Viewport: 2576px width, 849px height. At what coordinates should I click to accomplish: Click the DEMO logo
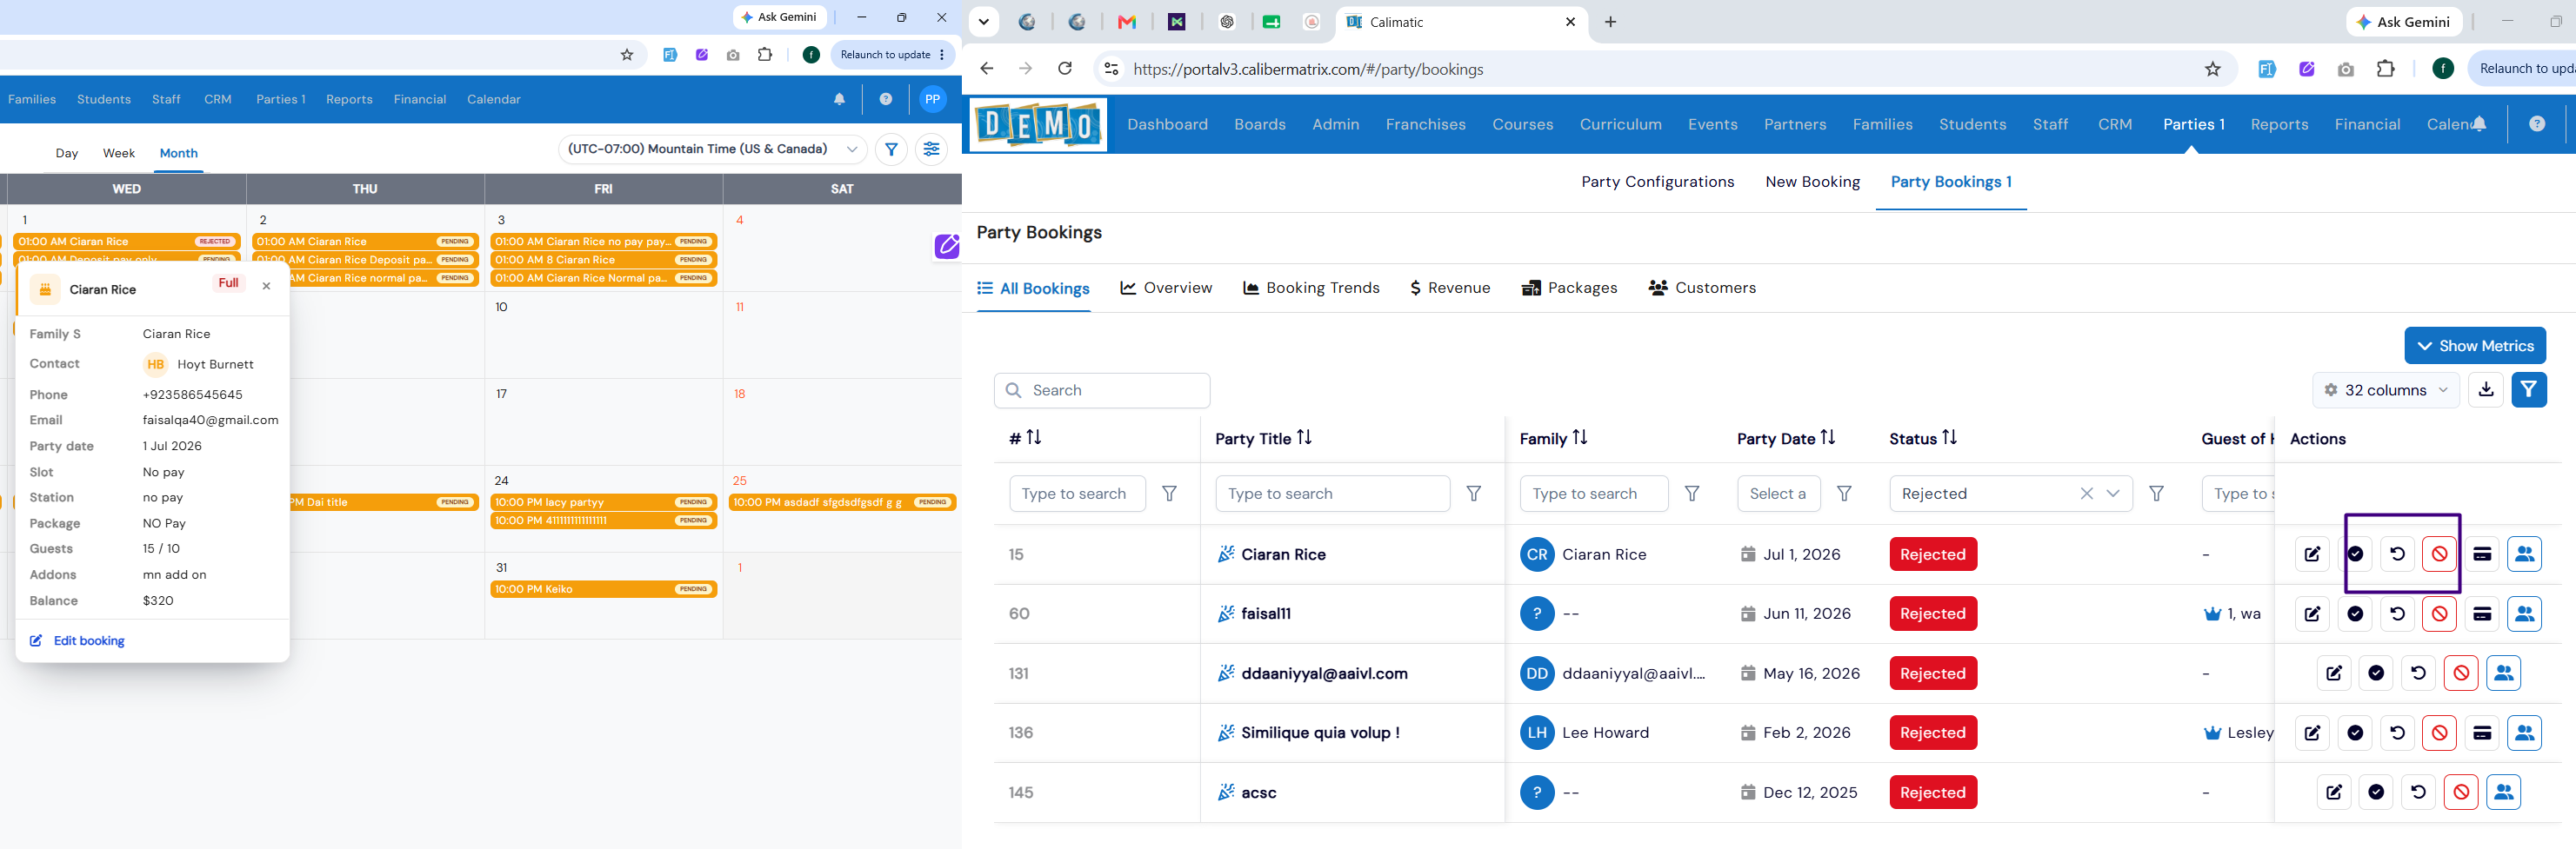[x=1037, y=124]
